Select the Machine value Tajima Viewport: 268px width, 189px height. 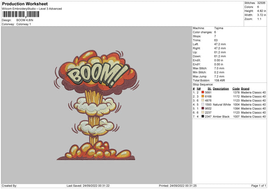(x=219, y=28)
